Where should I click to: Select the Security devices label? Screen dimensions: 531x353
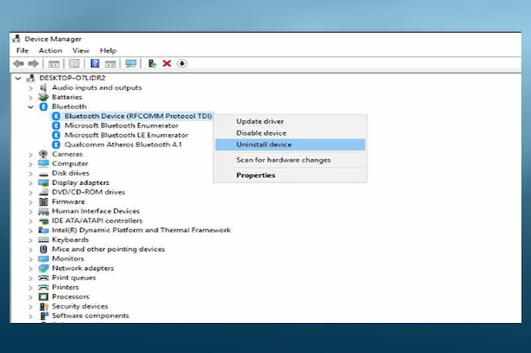click(x=80, y=306)
